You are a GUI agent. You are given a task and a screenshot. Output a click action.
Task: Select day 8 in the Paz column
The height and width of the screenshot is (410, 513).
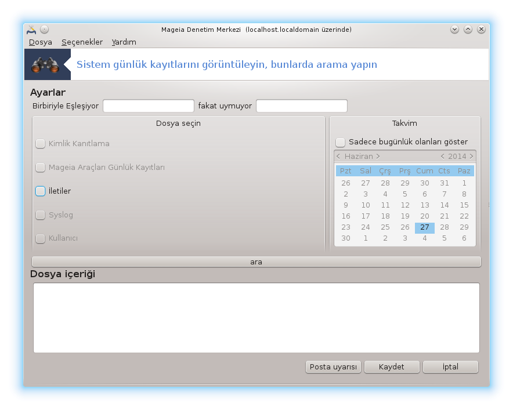point(464,194)
